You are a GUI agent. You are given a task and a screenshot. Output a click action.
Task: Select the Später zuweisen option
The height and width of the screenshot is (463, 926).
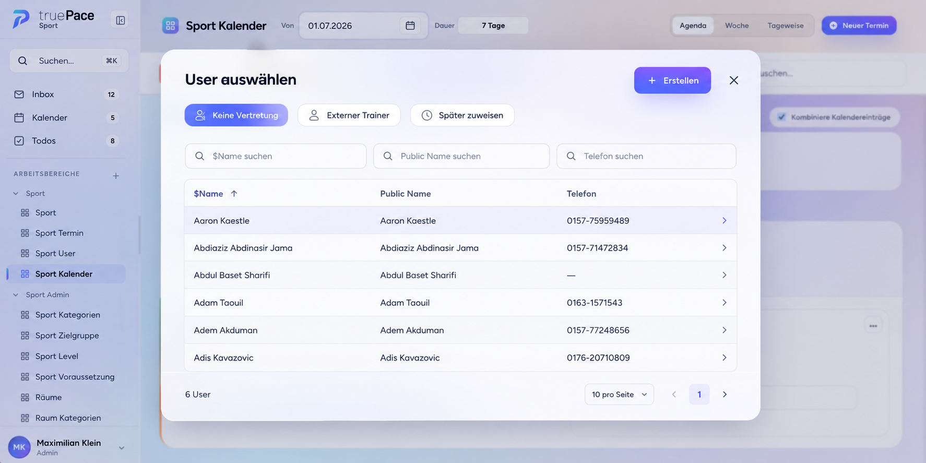coord(462,115)
